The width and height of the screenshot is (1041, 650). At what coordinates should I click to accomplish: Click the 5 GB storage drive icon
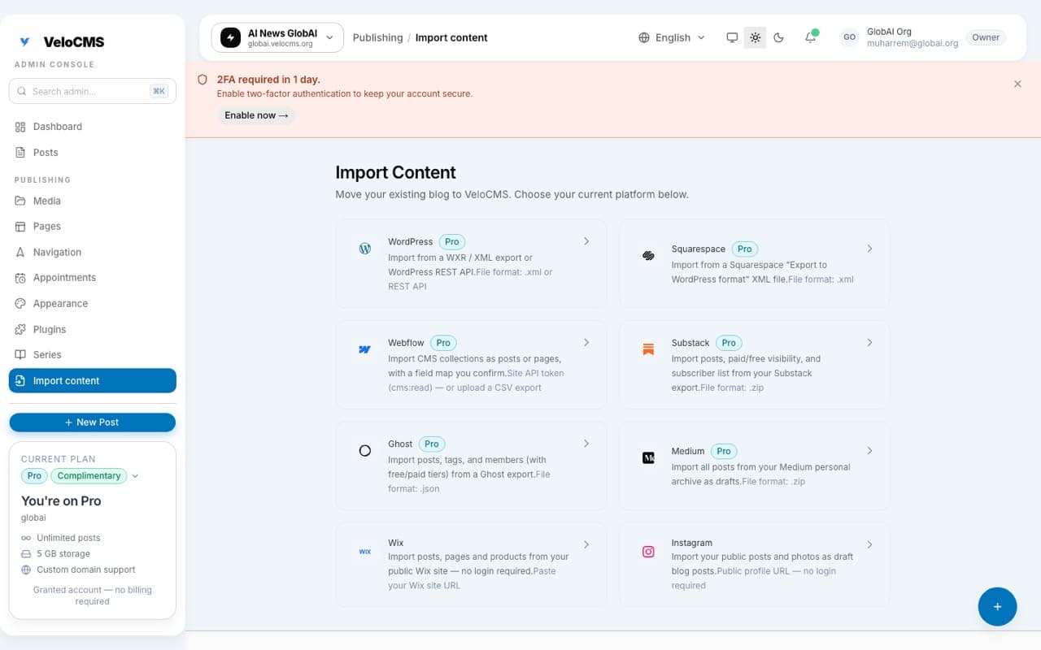click(26, 554)
